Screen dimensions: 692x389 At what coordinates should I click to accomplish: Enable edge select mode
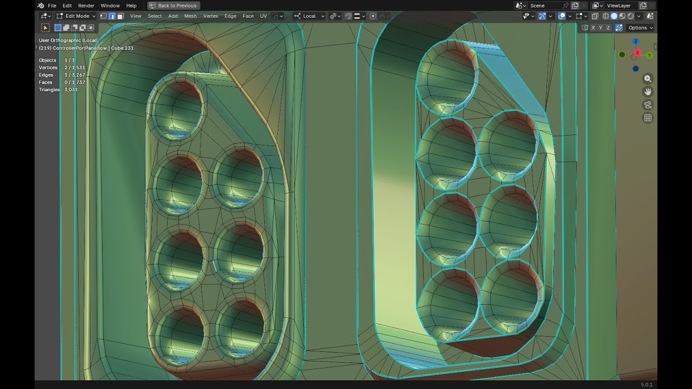[x=112, y=16]
